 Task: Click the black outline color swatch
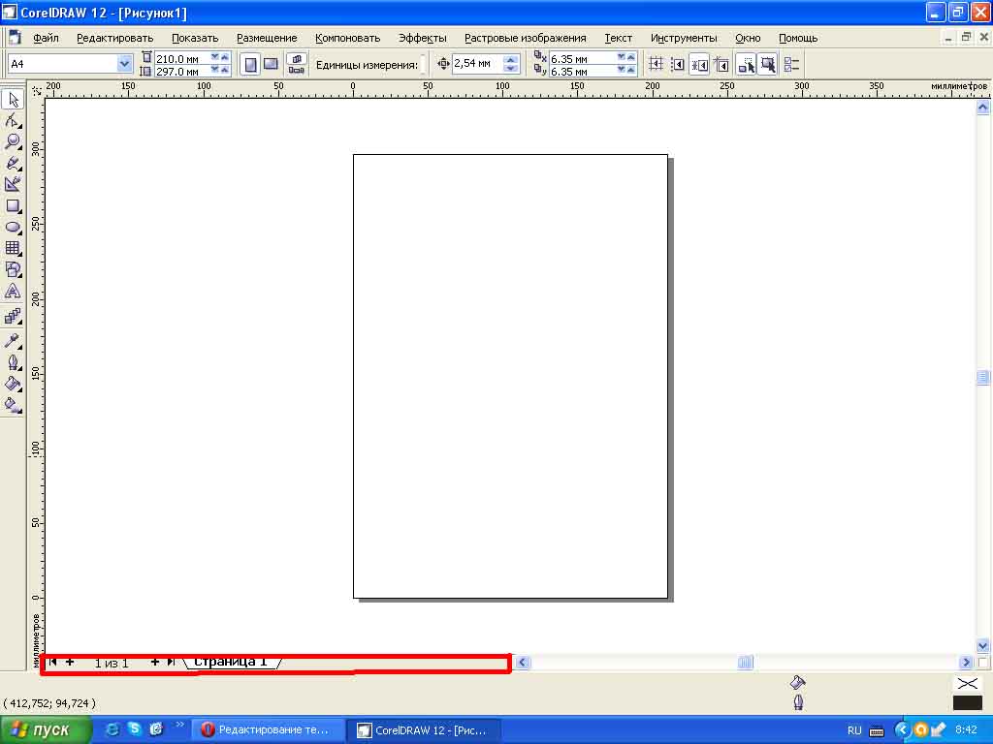[x=967, y=702]
